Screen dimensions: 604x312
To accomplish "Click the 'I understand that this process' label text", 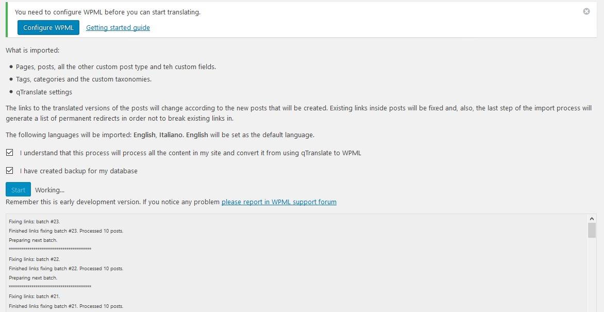I will click(x=190, y=153).
